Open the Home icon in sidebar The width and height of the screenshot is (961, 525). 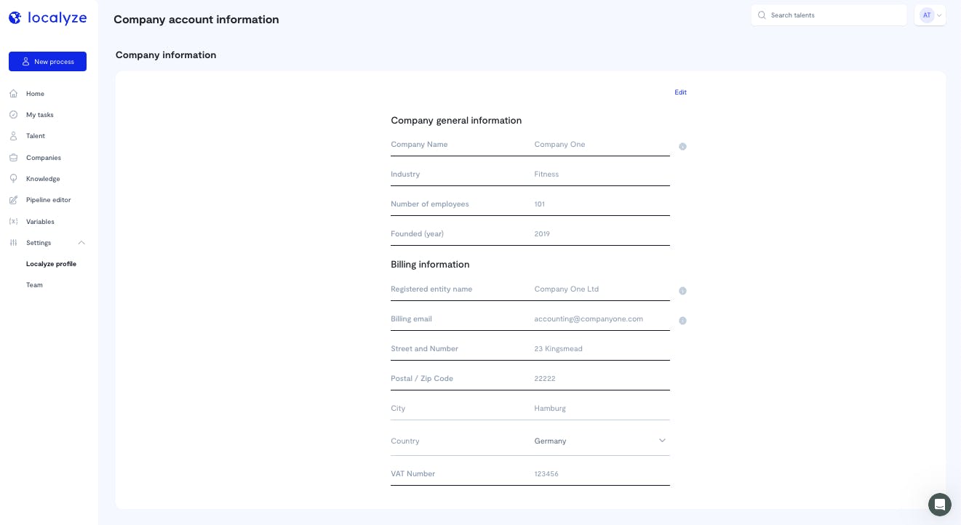13,94
